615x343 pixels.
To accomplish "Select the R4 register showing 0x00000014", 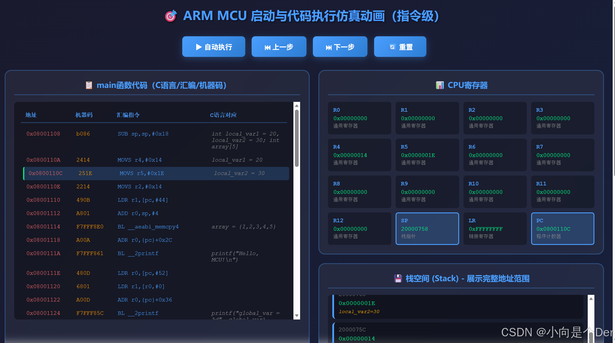I will coord(360,155).
